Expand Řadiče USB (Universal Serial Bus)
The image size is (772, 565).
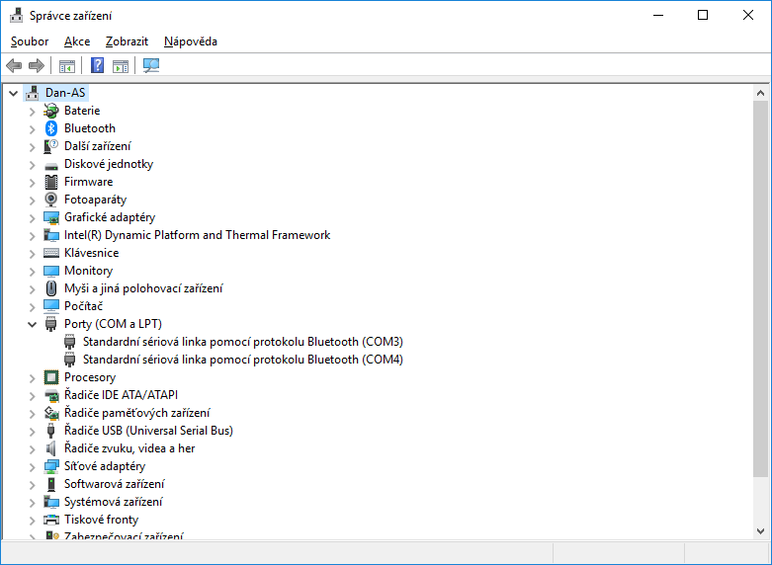32,432
